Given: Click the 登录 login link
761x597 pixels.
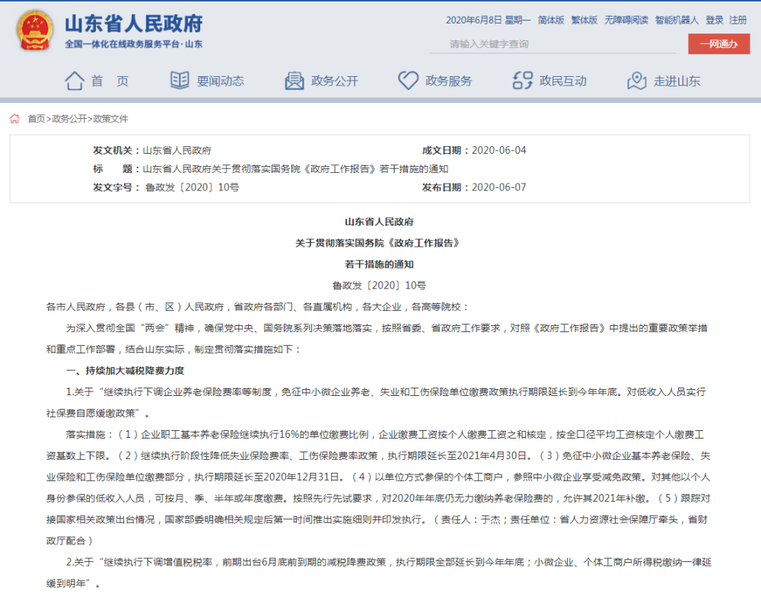Looking at the screenshot, I should click(x=715, y=20).
